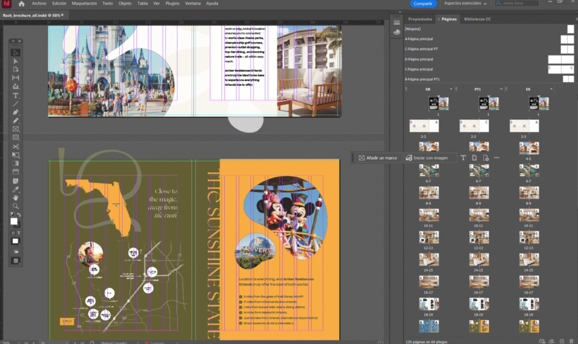Switch to the Bibliotecas CC tab

pyautogui.click(x=478, y=19)
